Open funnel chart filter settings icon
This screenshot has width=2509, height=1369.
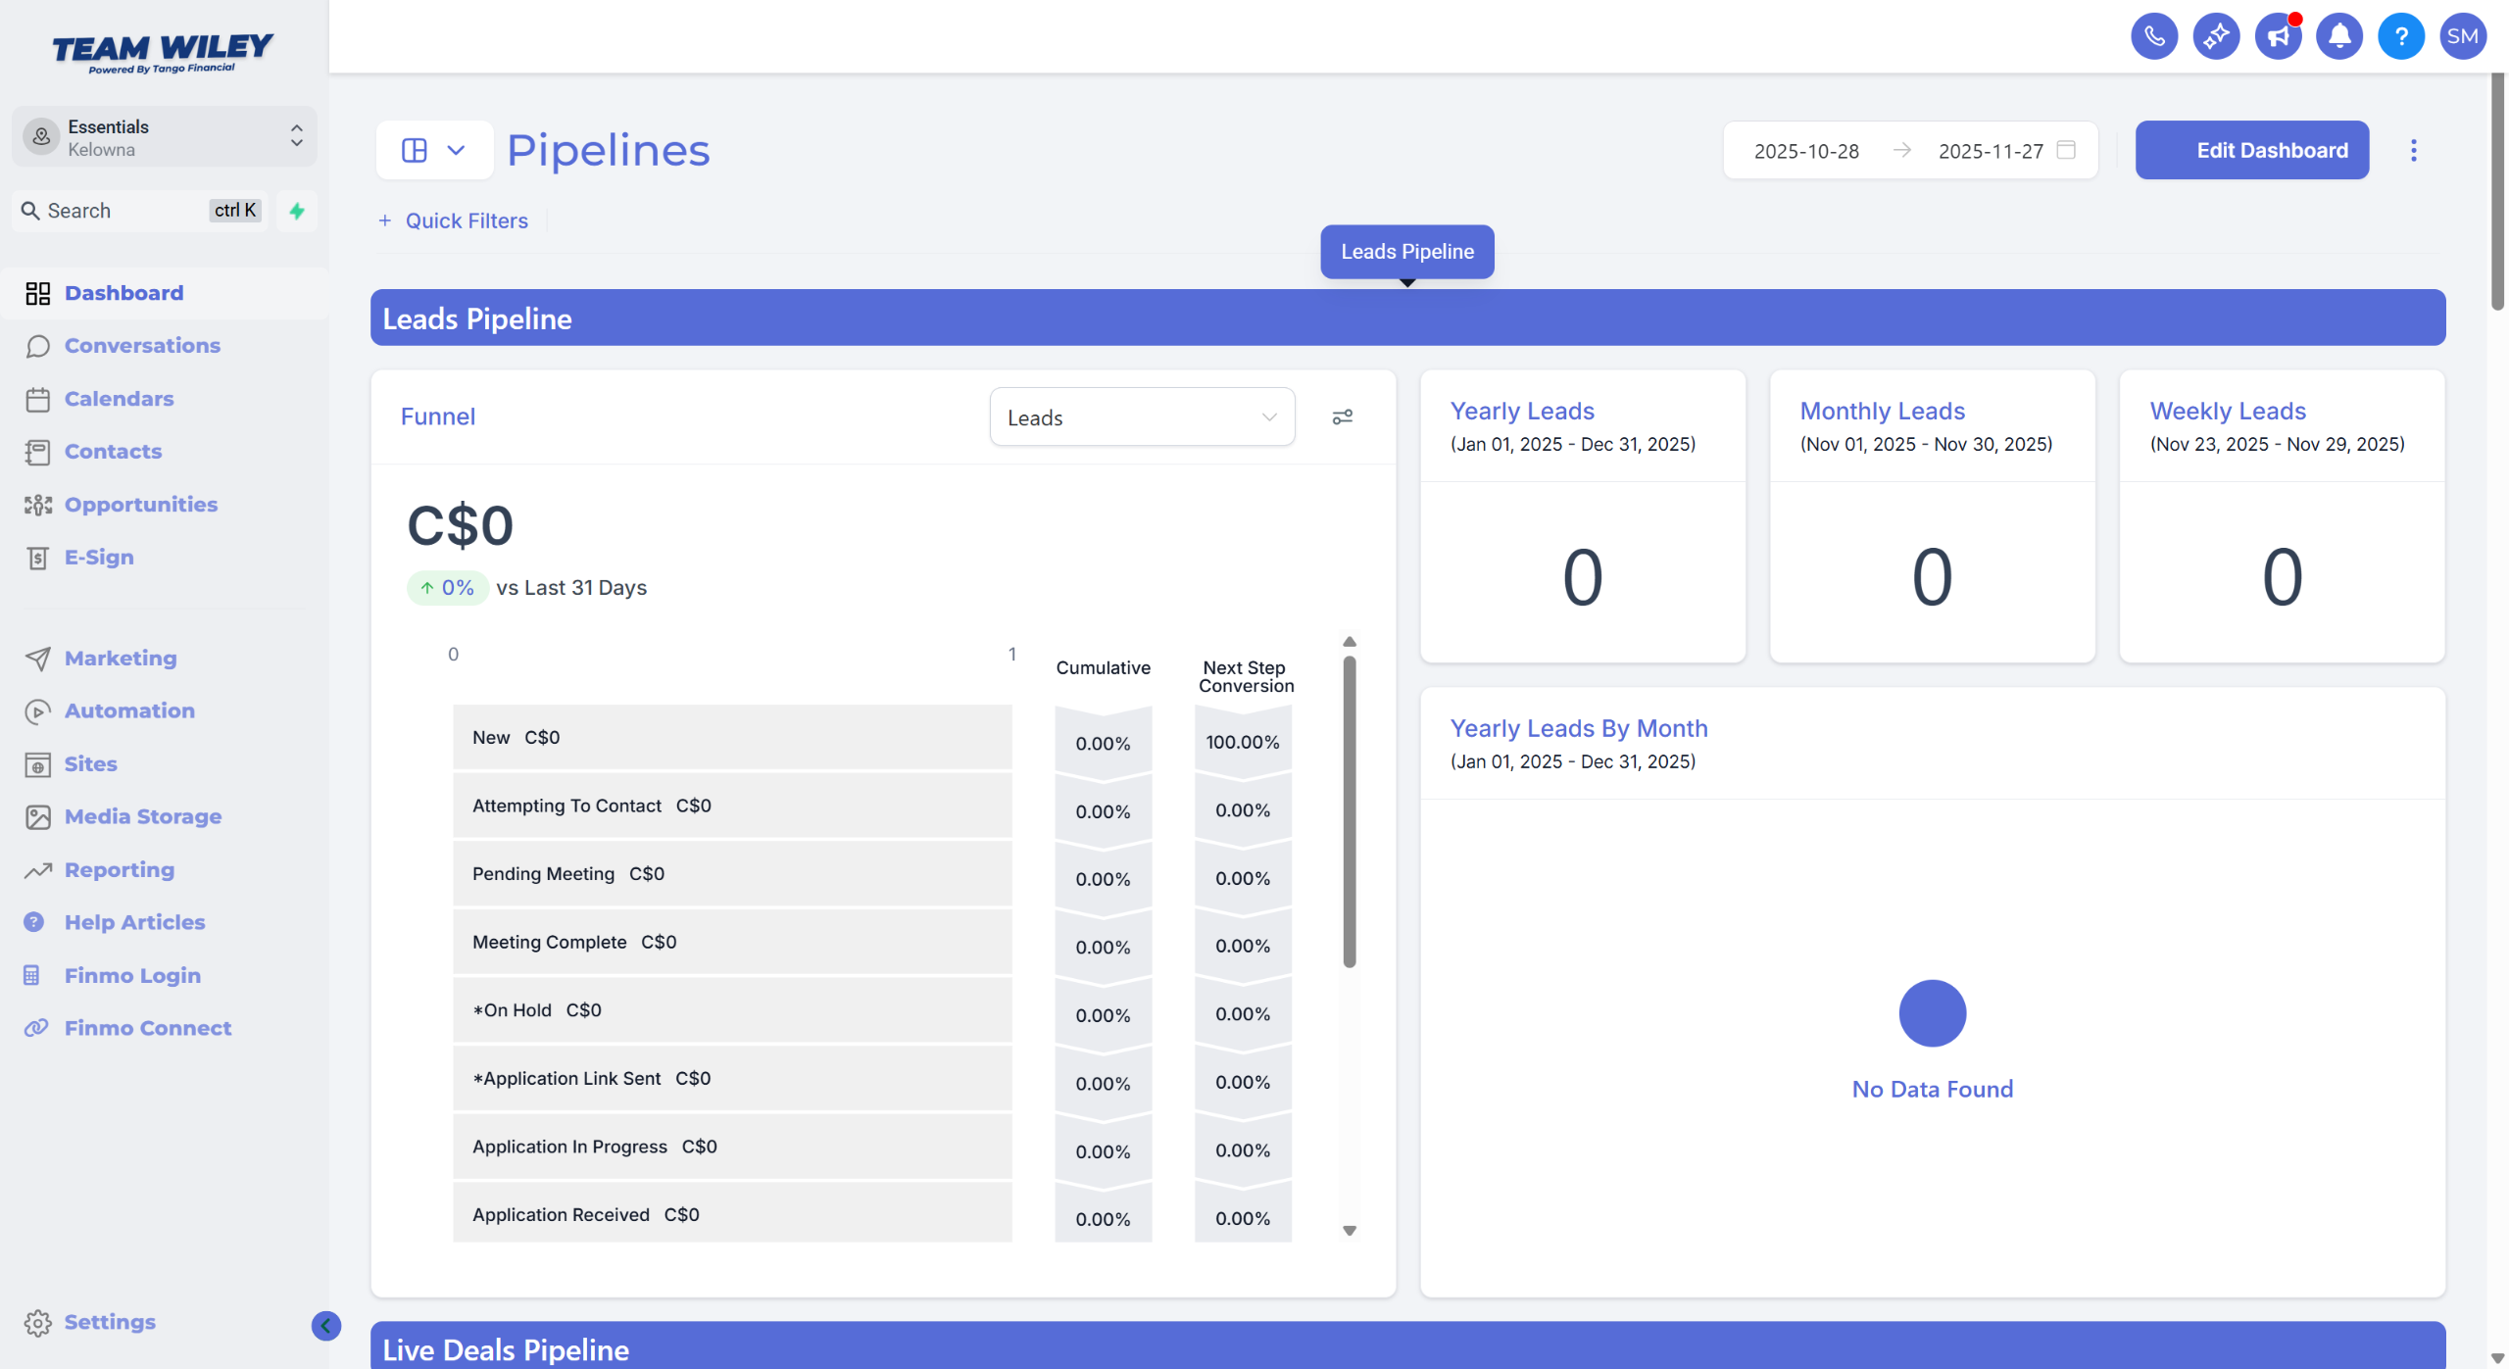coord(1342,417)
